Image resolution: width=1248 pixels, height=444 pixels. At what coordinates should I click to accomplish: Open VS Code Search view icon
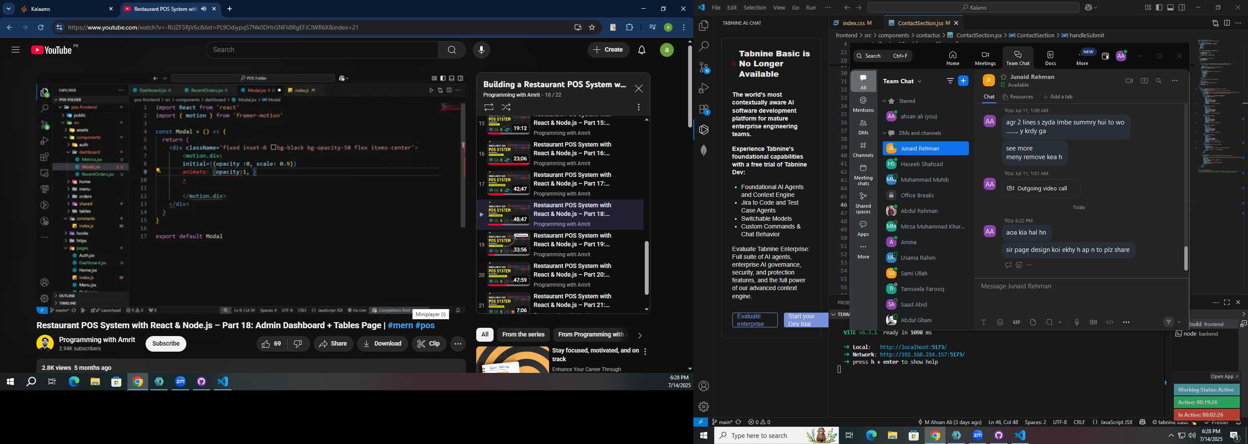[x=704, y=46]
